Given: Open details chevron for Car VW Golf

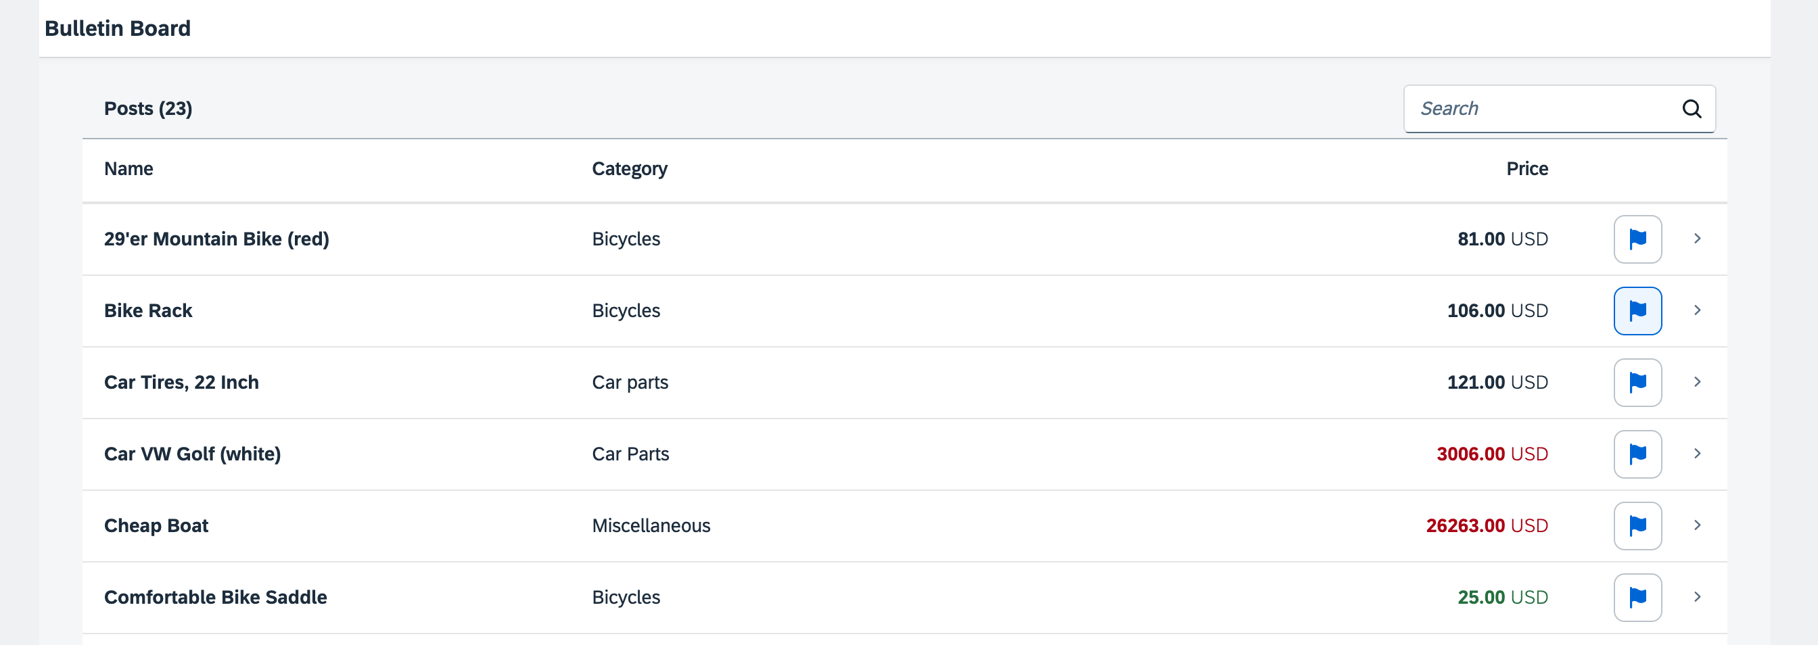Looking at the screenshot, I should point(1698,454).
